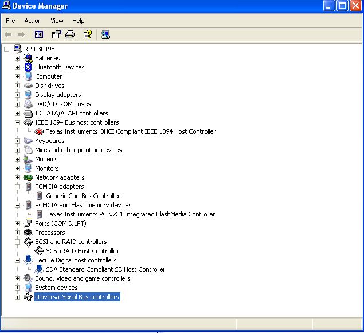Collapse the RPI030495 root node
Image resolution: width=364 pixels, height=333 pixels.
pyautogui.click(x=6, y=49)
